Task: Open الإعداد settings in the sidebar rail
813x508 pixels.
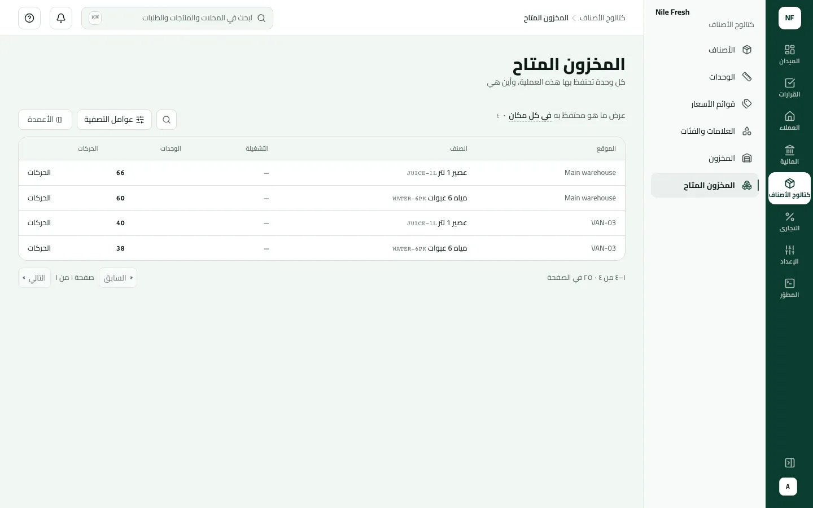Action: pyautogui.click(x=789, y=255)
